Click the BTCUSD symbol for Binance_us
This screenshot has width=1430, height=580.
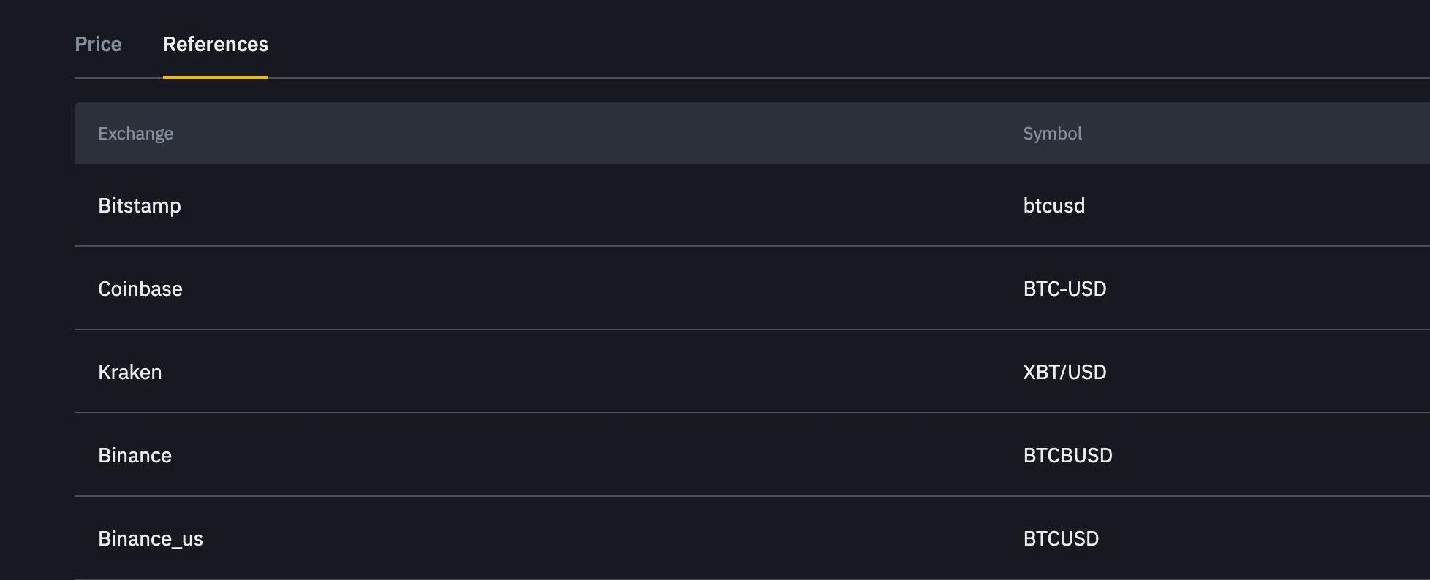pos(1061,539)
